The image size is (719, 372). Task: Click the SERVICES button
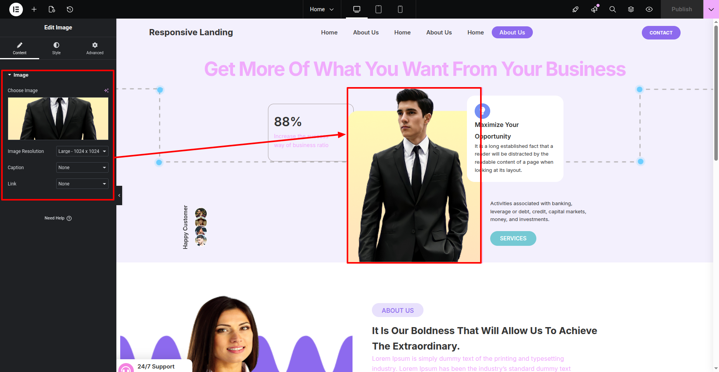(513, 238)
